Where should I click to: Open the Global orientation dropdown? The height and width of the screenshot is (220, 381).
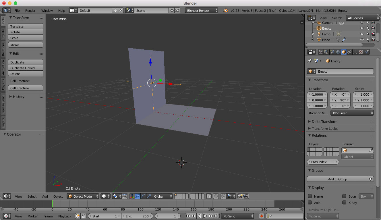(x=163, y=196)
